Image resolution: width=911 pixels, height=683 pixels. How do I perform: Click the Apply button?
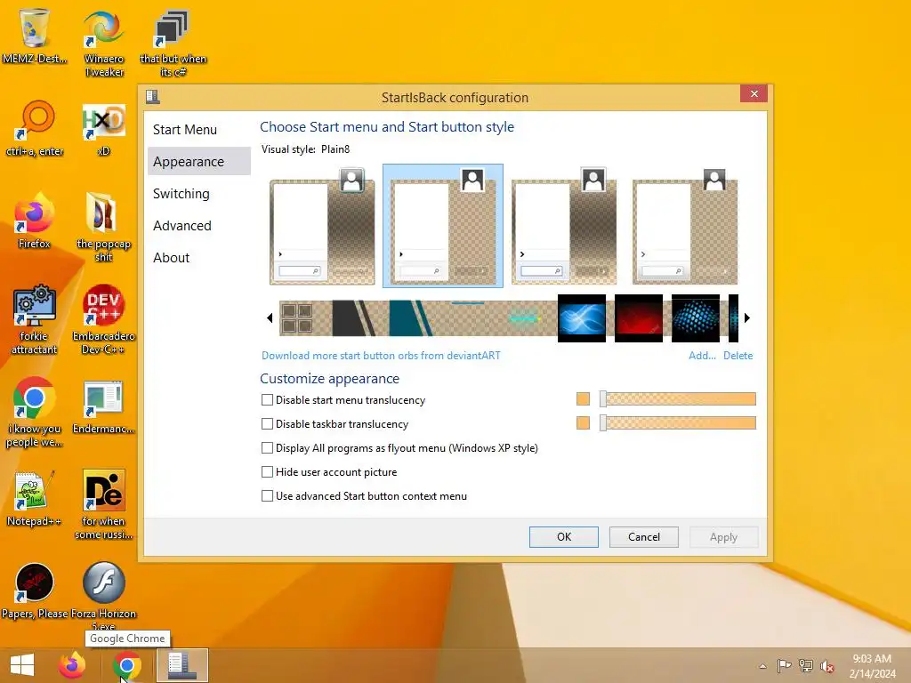click(x=723, y=536)
